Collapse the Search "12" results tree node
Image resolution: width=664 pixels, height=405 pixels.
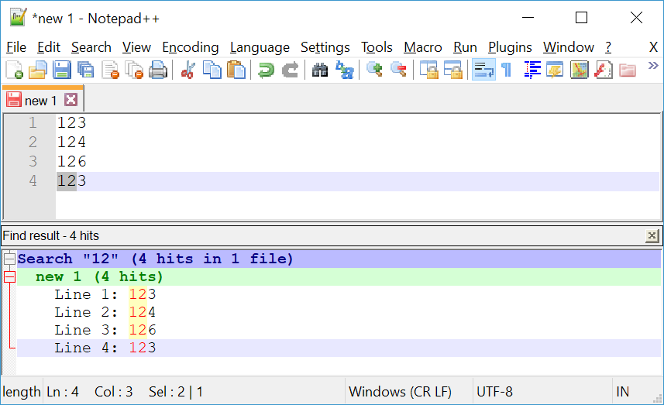[9, 259]
